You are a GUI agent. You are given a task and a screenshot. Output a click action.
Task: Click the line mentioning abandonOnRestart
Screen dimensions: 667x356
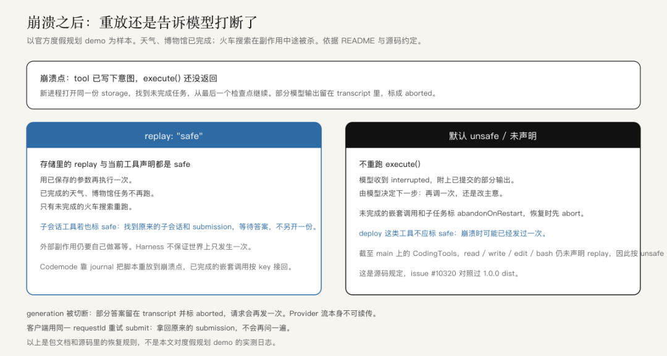click(472, 213)
